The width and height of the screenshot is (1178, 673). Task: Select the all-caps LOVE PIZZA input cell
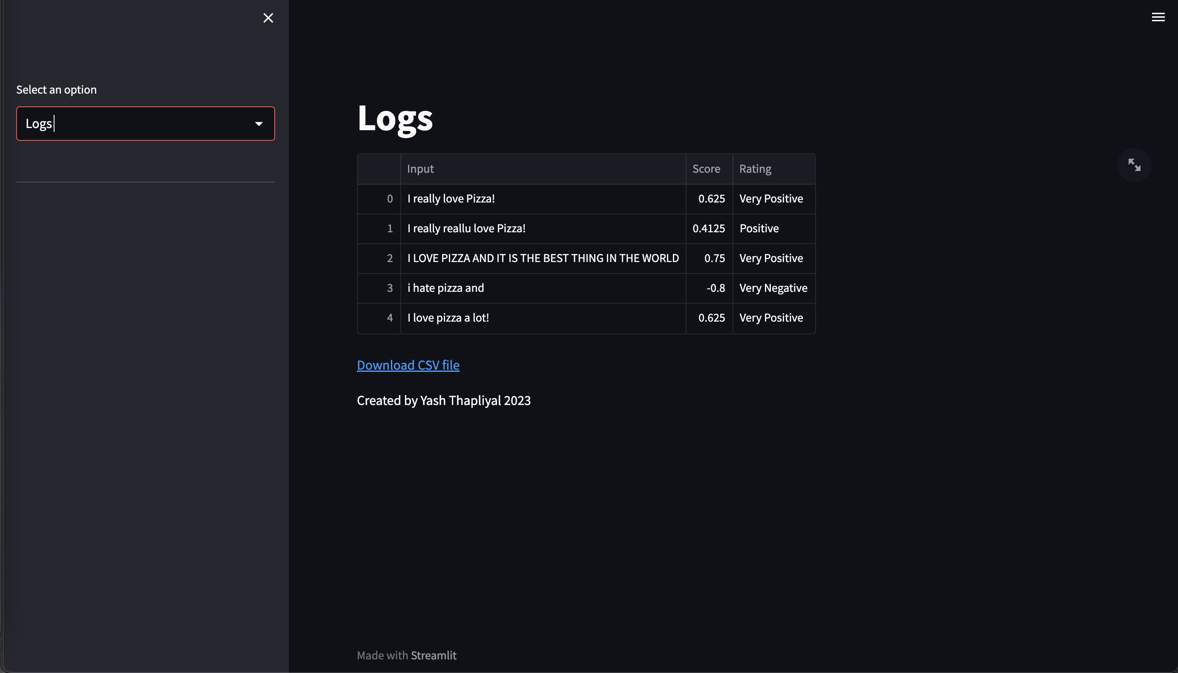click(x=543, y=258)
